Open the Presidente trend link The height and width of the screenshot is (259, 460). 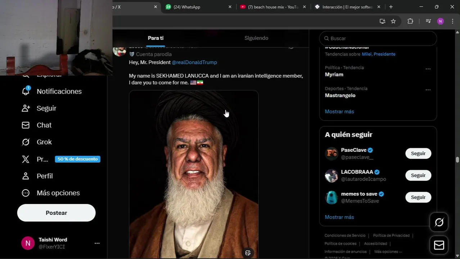(x=384, y=54)
